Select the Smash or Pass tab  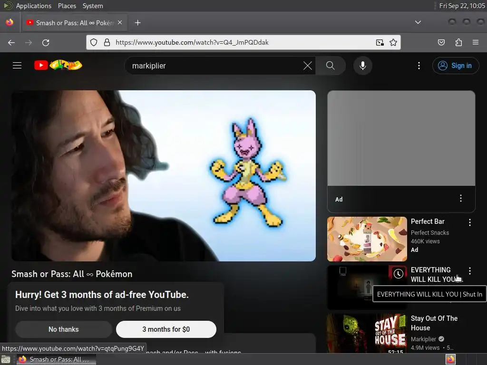tap(74, 23)
